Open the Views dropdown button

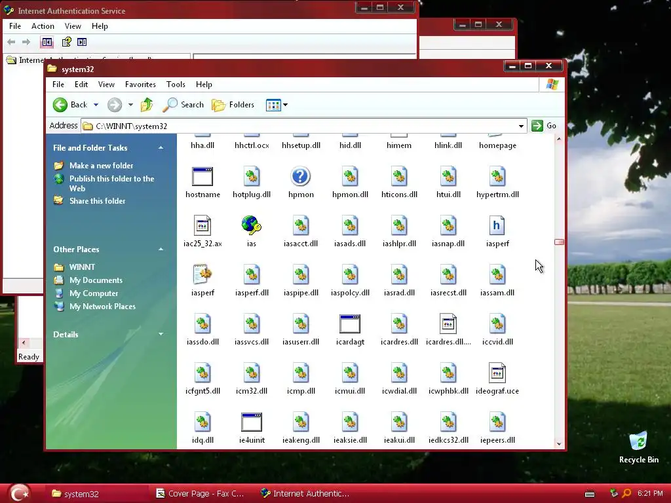[x=277, y=105]
